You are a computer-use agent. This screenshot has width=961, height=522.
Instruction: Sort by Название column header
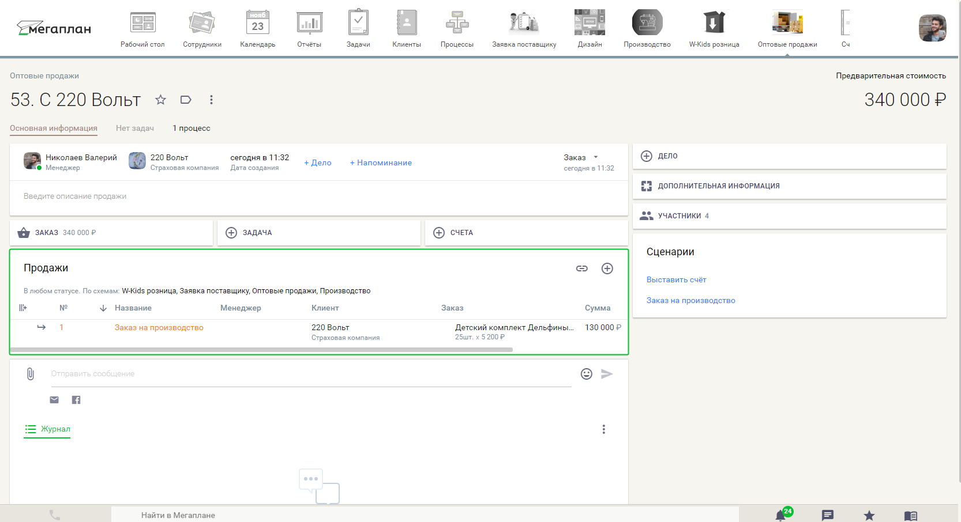coord(133,308)
